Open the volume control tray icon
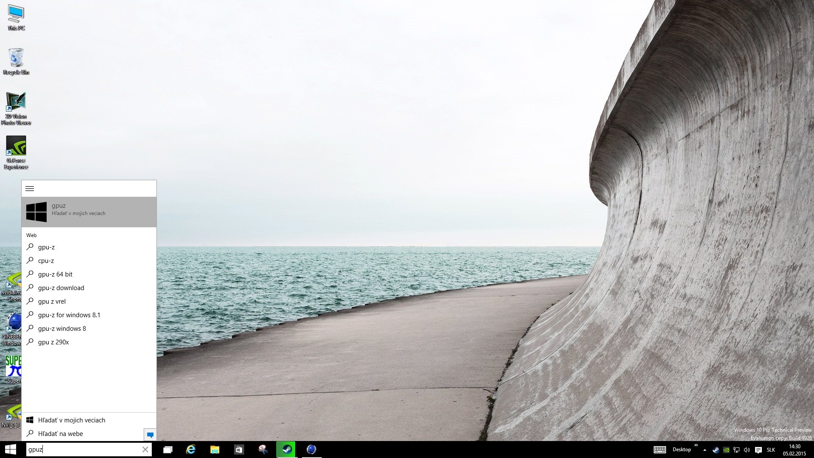The width and height of the screenshot is (814, 458). tap(747, 450)
